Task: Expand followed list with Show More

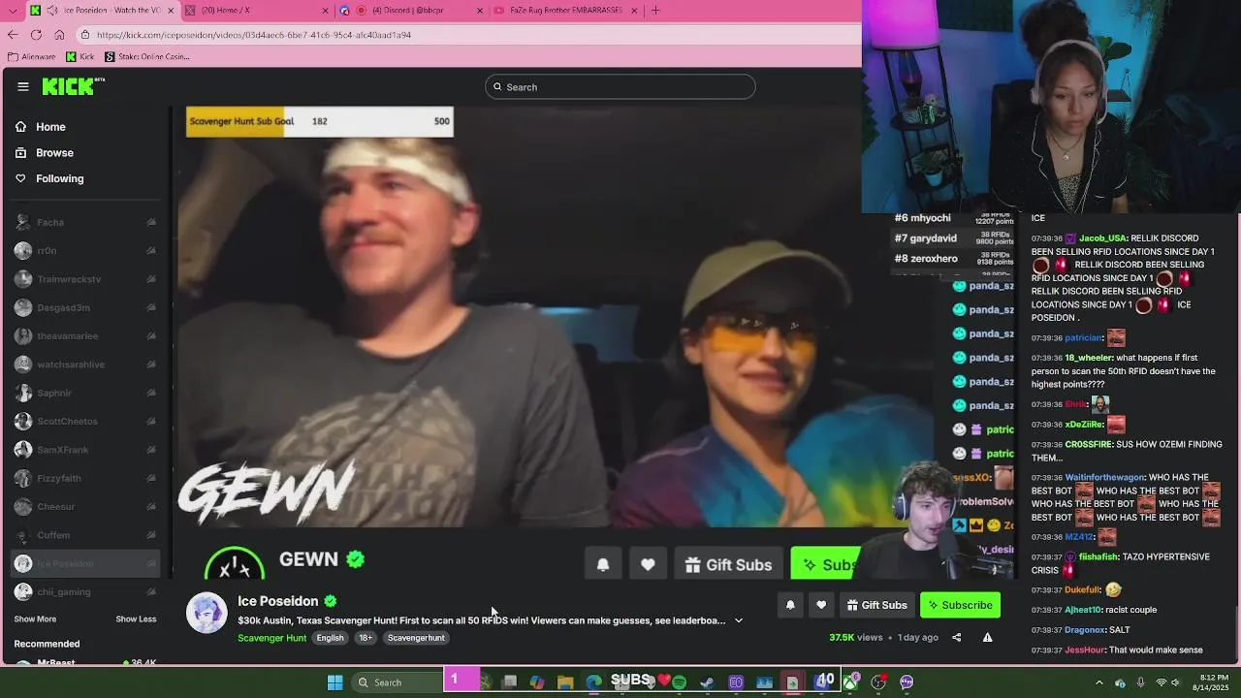Action: click(x=35, y=619)
